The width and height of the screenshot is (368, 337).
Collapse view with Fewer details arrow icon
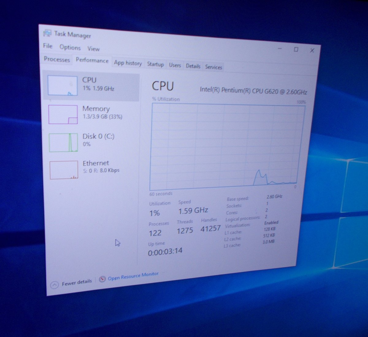[x=54, y=285]
